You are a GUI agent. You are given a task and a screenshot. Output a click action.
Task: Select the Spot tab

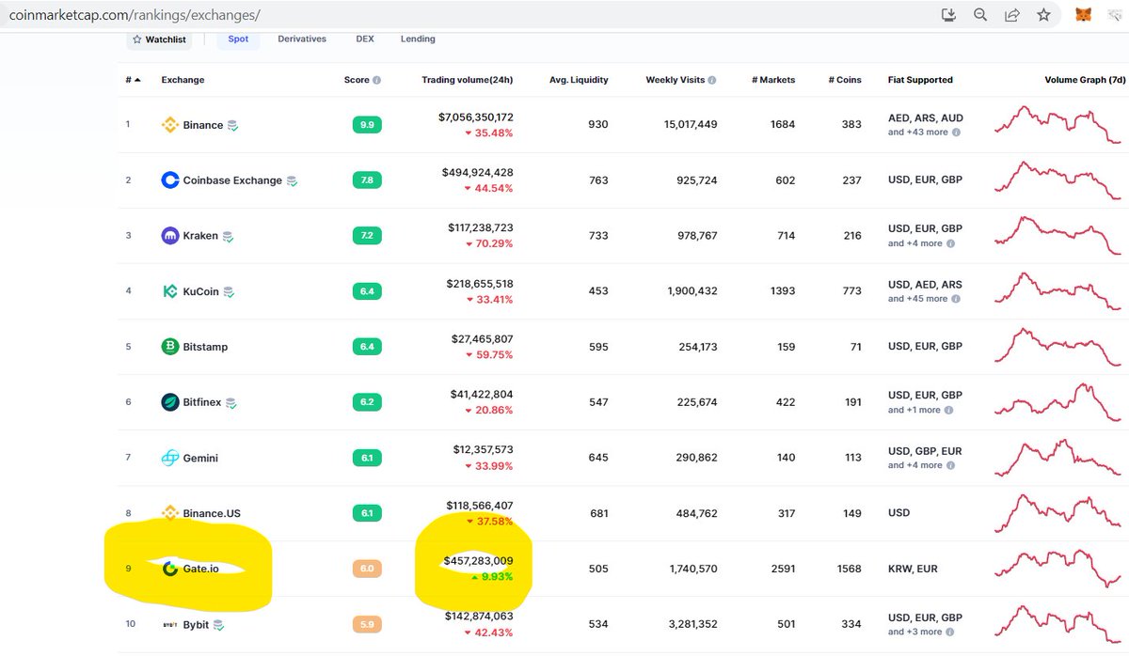238,39
